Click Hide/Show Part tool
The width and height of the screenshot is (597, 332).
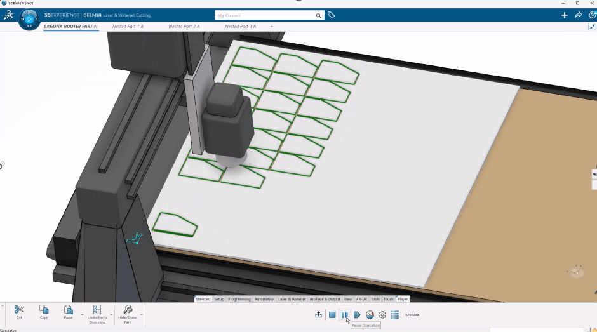128,314
